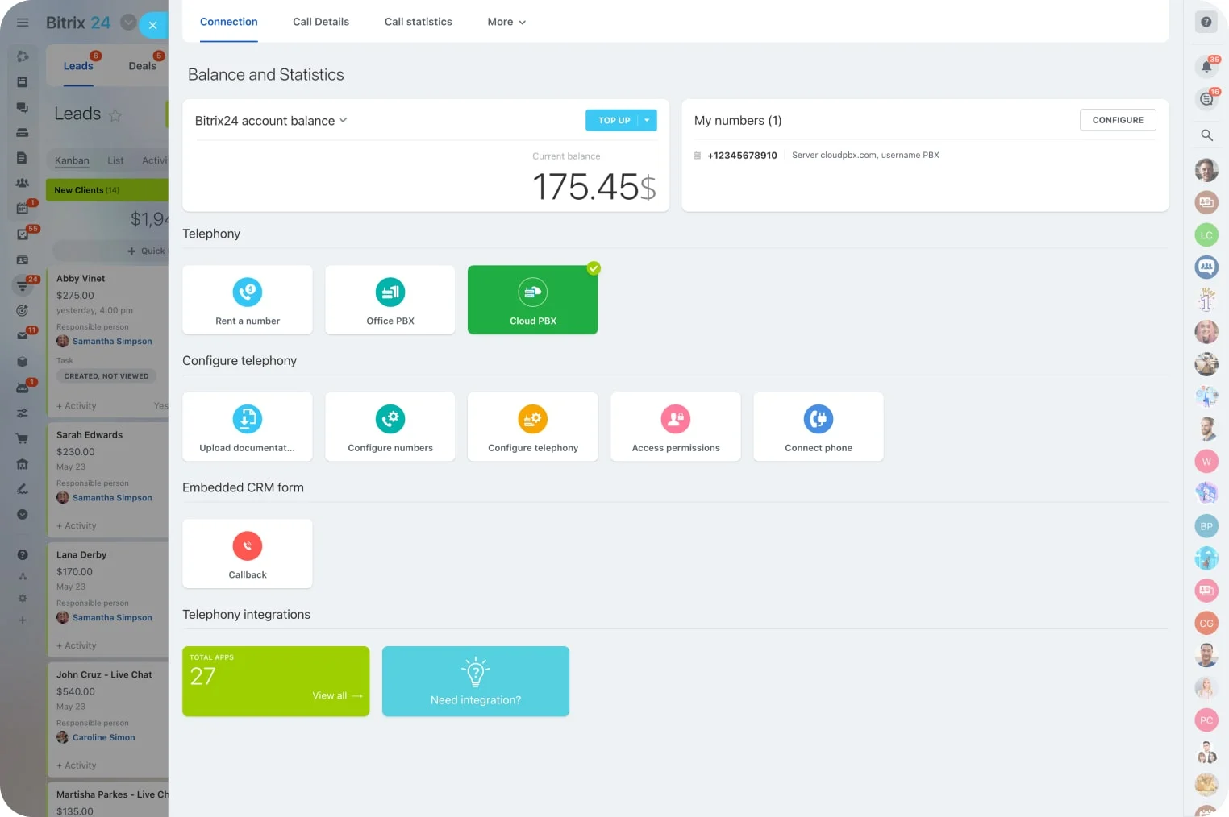
Task: Switch to the Call statistics tab
Action: pyautogui.click(x=418, y=22)
